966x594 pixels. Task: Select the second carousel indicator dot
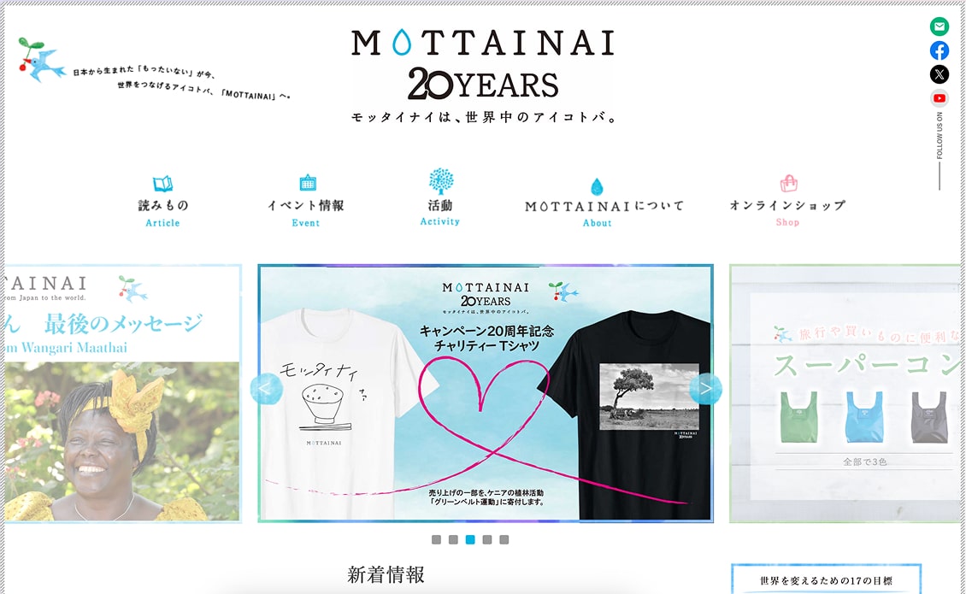(x=453, y=540)
